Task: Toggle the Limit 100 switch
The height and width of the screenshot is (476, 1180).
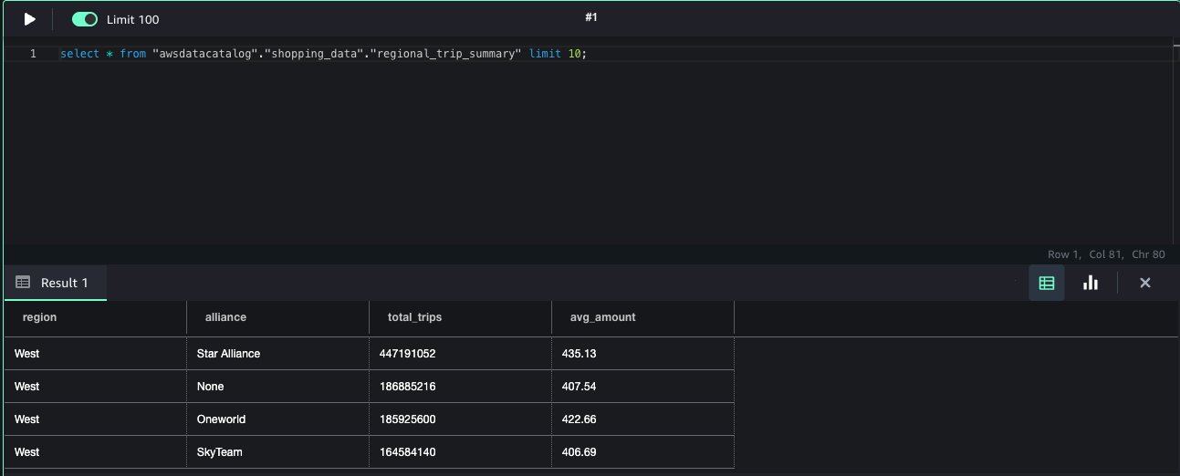Action: (x=85, y=19)
